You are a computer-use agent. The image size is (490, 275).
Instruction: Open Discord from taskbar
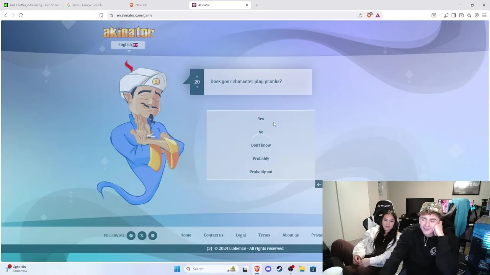[x=268, y=269]
